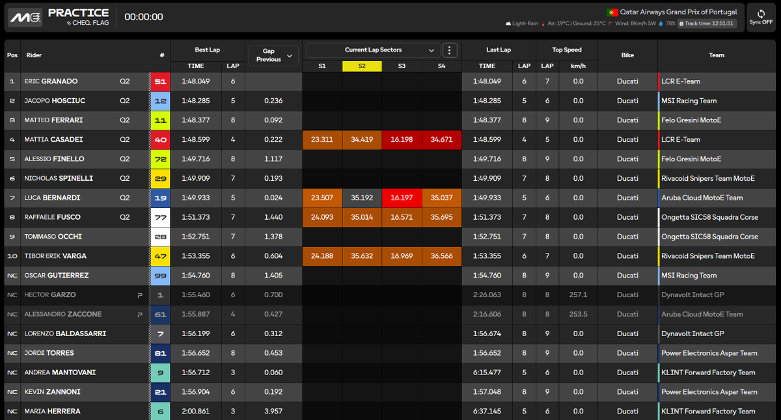
Task: Click the PRACTICE CHEQ. FLAG session label
Action: pos(79,17)
